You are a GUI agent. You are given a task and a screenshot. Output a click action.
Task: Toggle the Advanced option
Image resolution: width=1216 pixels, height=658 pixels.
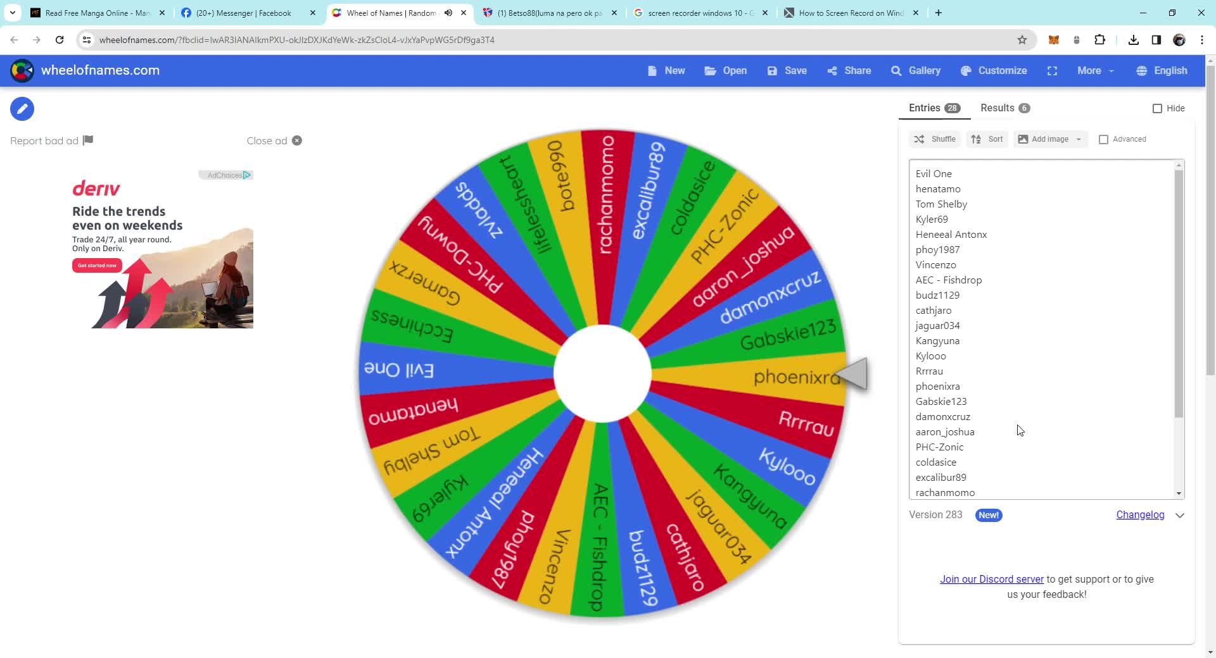pos(1105,139)
